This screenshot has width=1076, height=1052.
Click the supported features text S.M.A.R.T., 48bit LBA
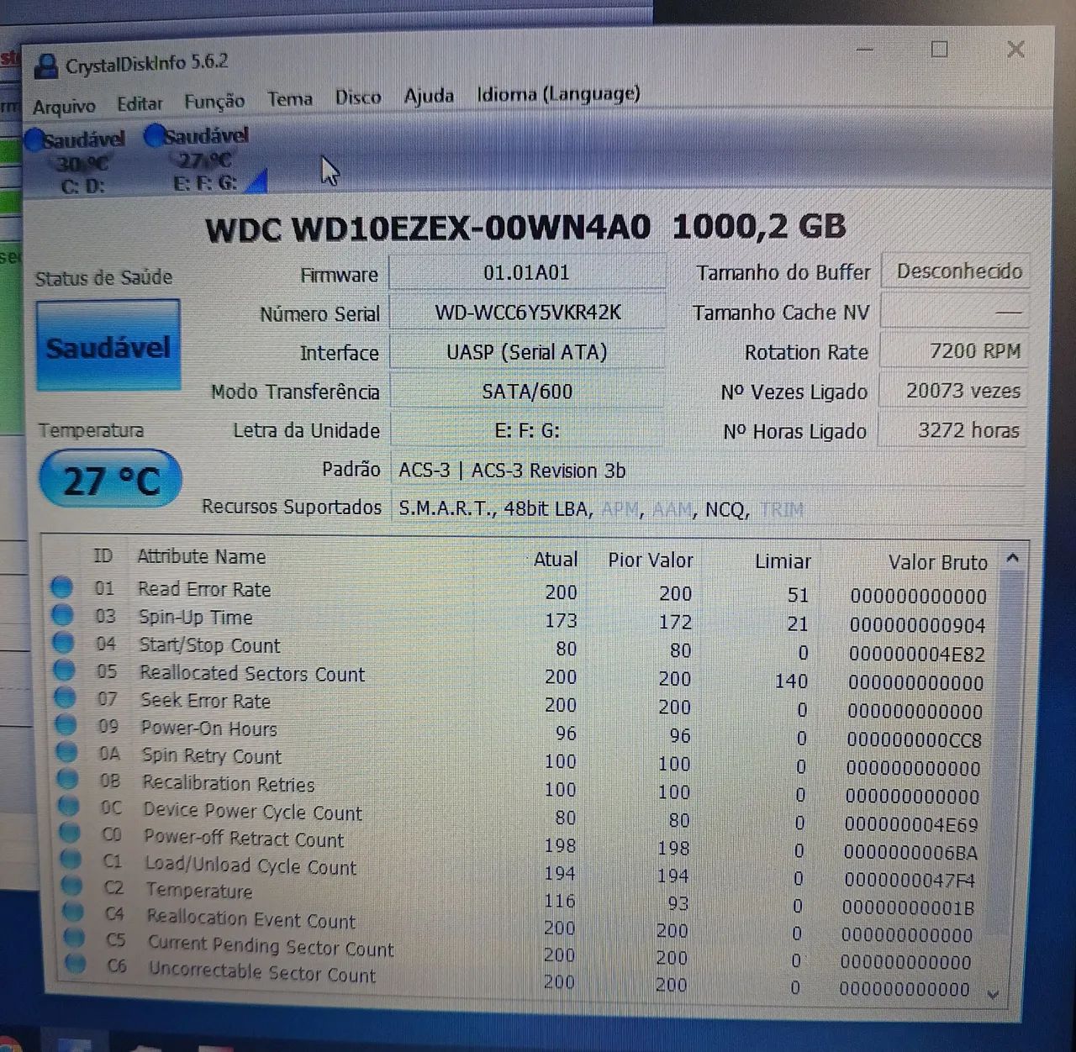(495, 508)
